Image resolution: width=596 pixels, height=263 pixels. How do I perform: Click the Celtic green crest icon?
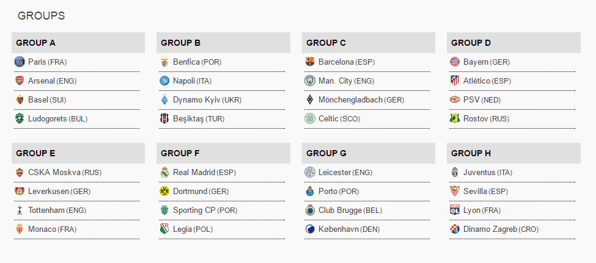310,119
